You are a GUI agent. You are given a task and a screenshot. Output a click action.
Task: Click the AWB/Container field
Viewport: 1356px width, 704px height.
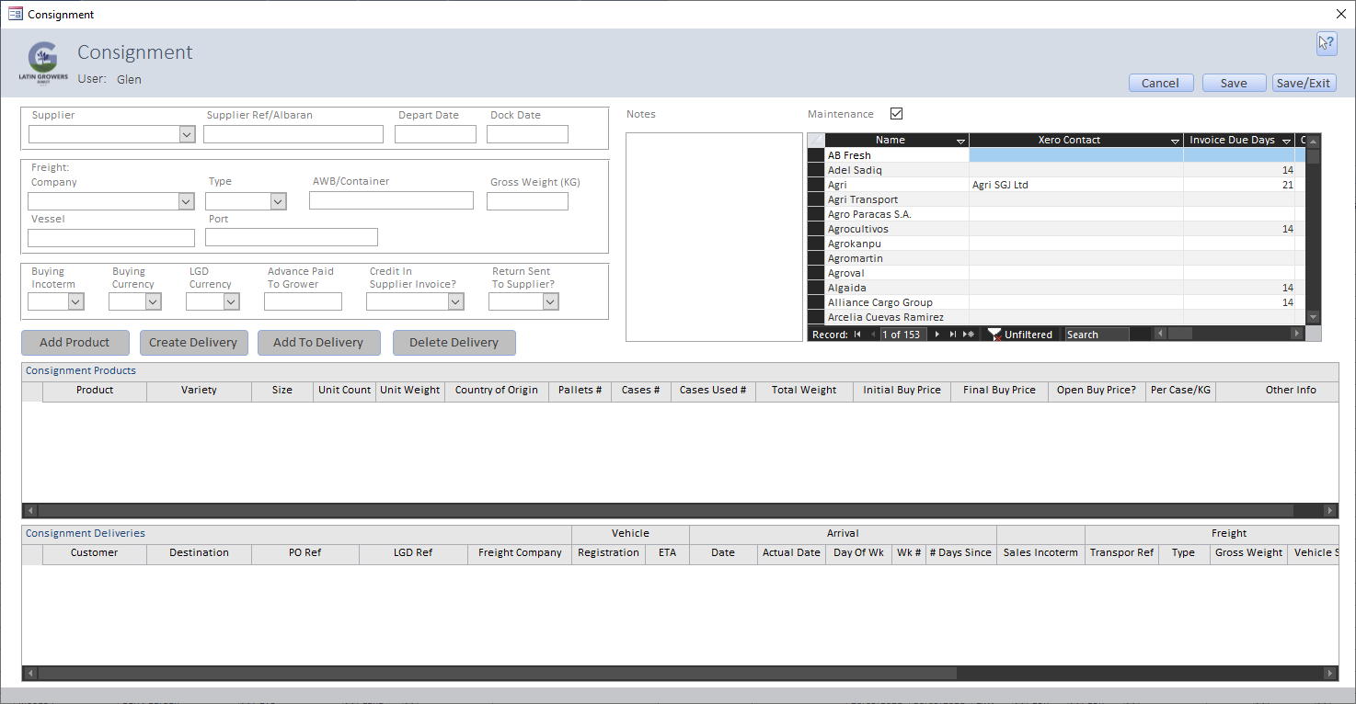391,200
